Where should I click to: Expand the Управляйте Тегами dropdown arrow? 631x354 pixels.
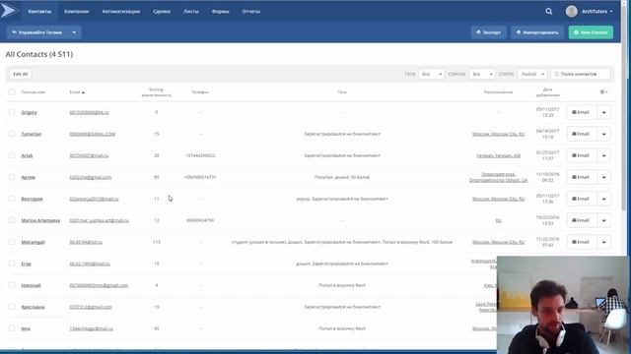(74, 32)
